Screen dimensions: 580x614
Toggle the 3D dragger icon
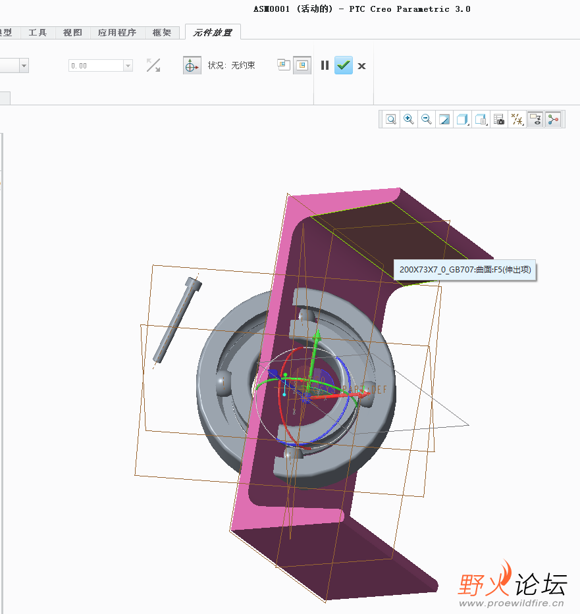click(192, 65)
